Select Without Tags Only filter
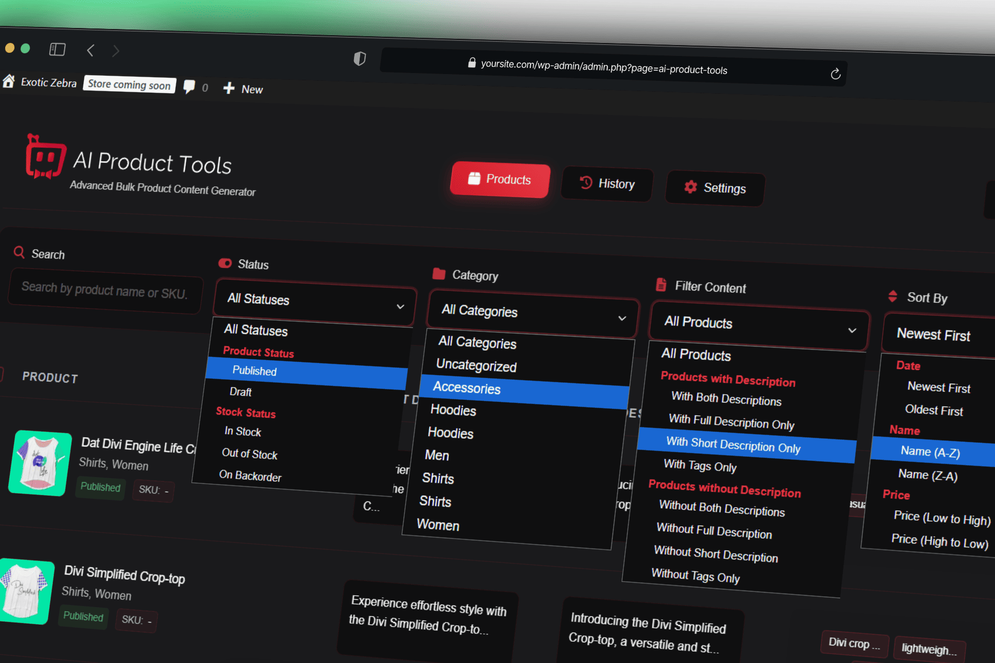 point(695,575)
